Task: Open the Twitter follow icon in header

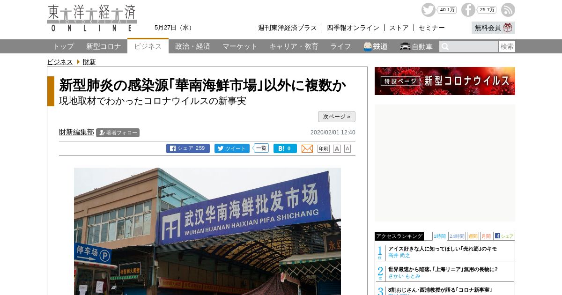Action: click(428, 10)
